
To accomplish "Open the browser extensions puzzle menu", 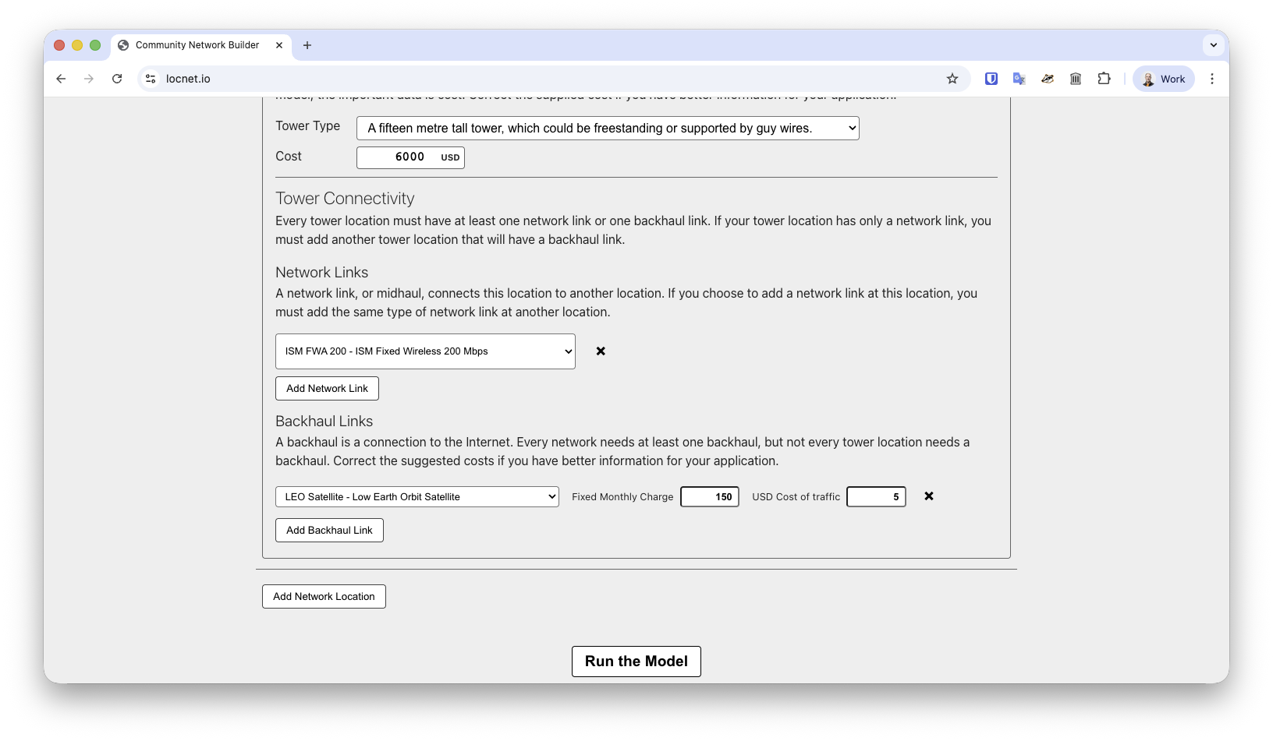I will coord(1104,78).
